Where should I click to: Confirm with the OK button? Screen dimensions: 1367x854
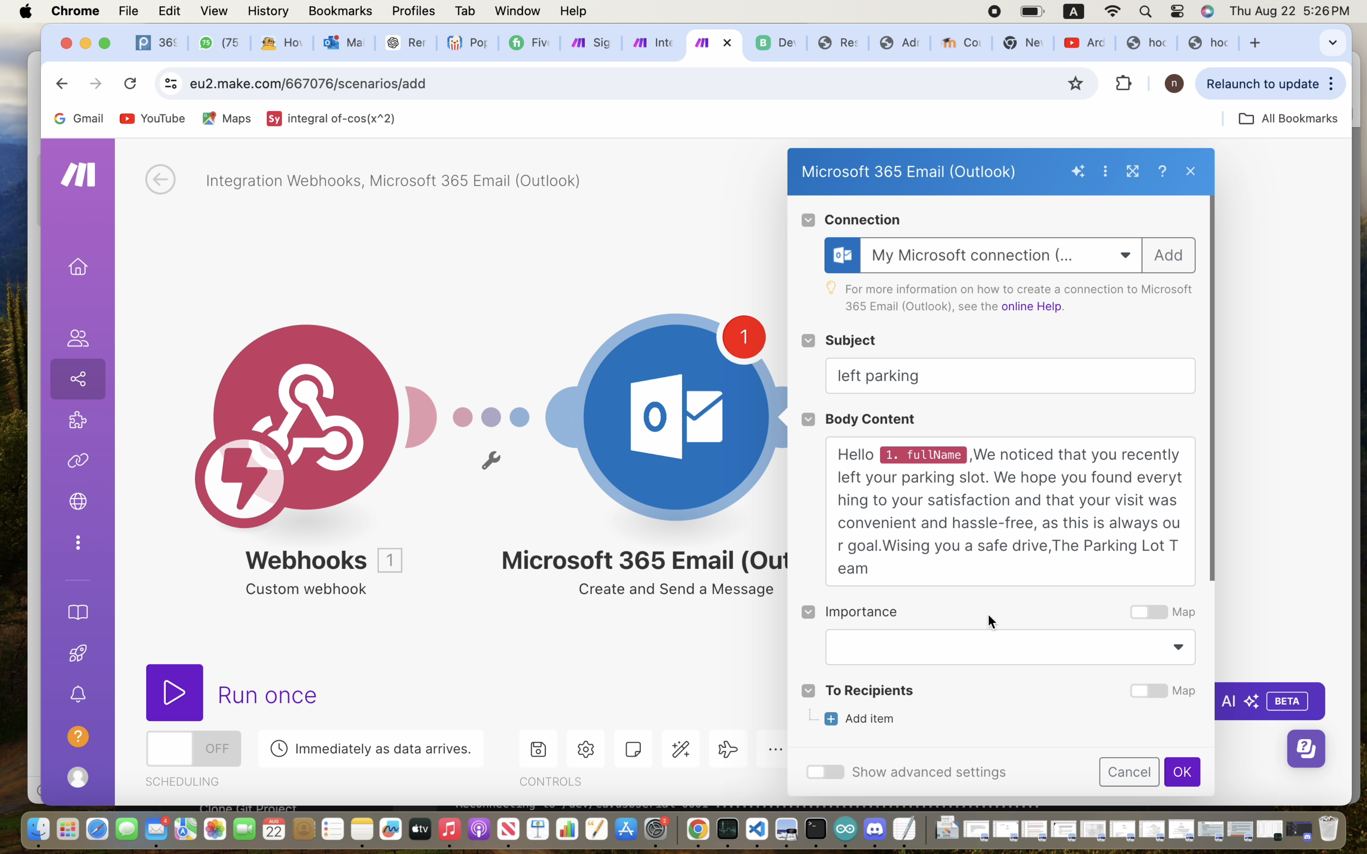pos(1182,772)
